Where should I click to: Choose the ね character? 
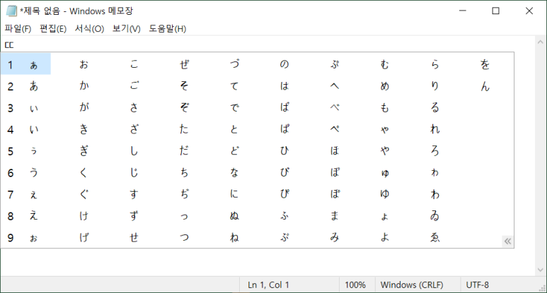coord(234,237)
